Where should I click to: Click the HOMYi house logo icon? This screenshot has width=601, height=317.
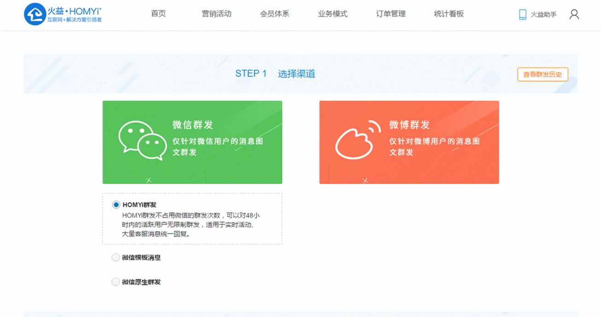[35, 14]
